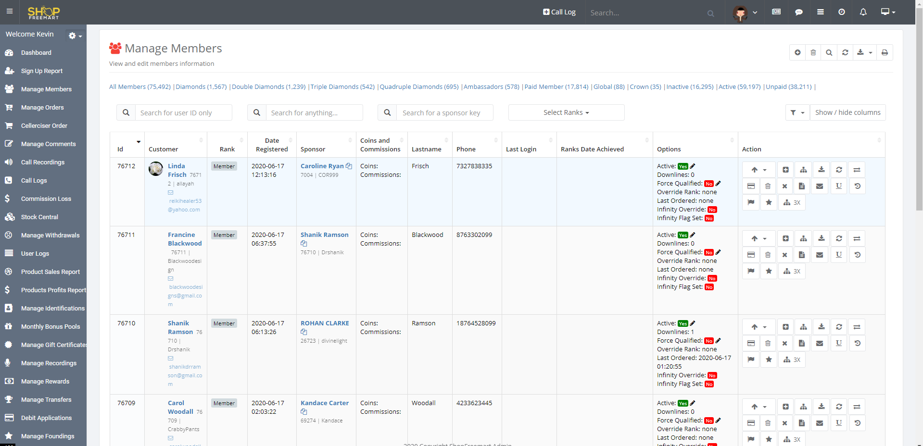This screenshot has height=446, width=923.
Task: Click the print icon in page toolbar
Action: click(884, 52)
